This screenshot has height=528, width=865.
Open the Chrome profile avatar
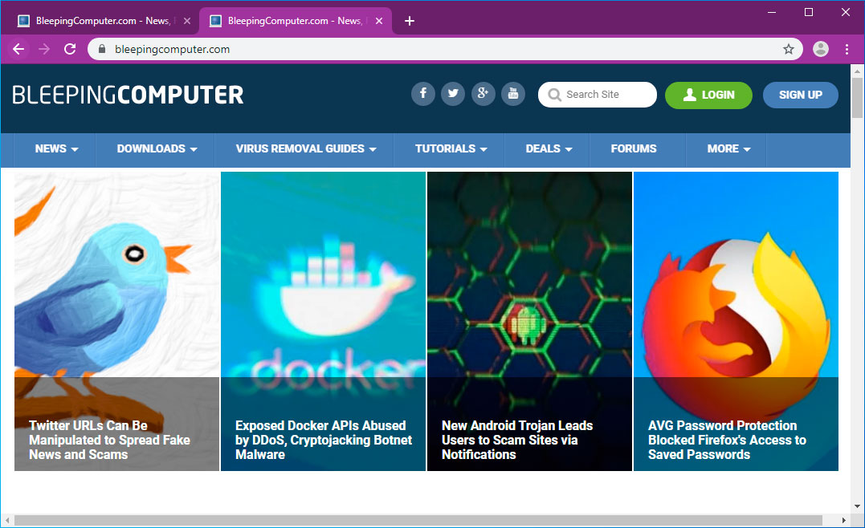point(820,49)
